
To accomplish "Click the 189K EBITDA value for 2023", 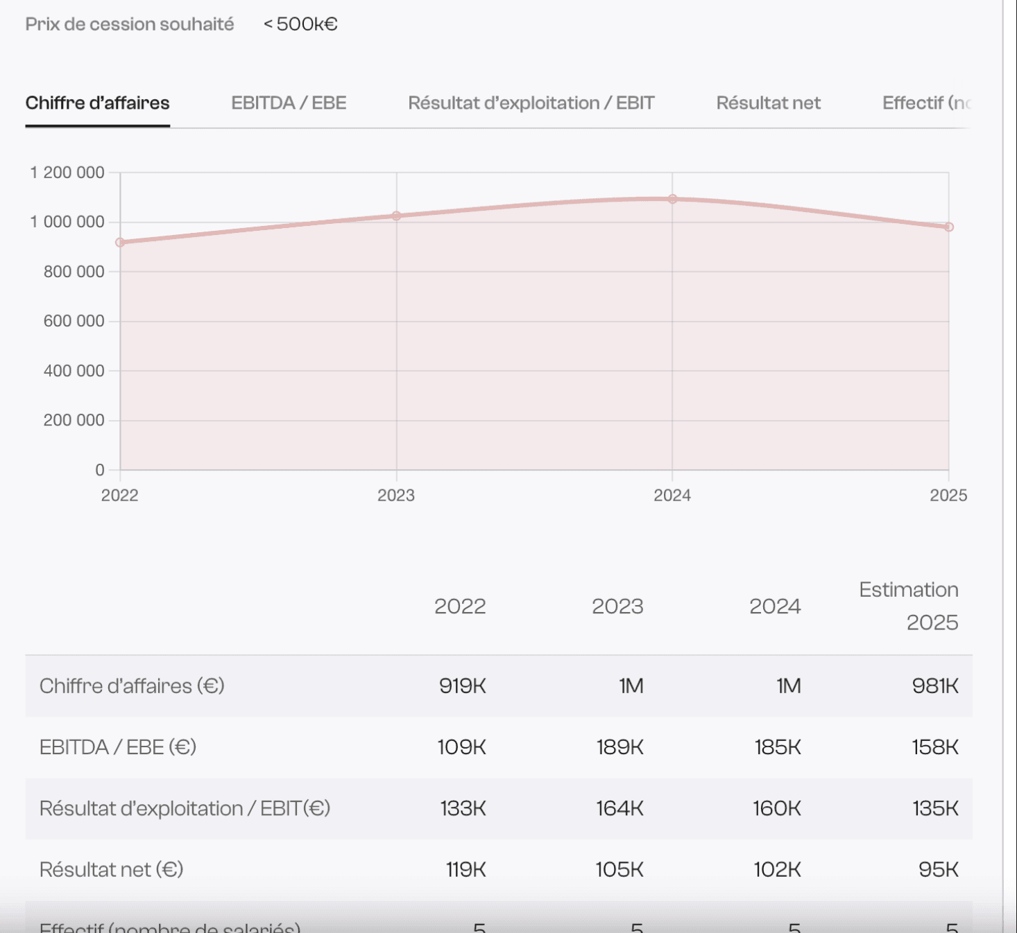I will 619,747.
